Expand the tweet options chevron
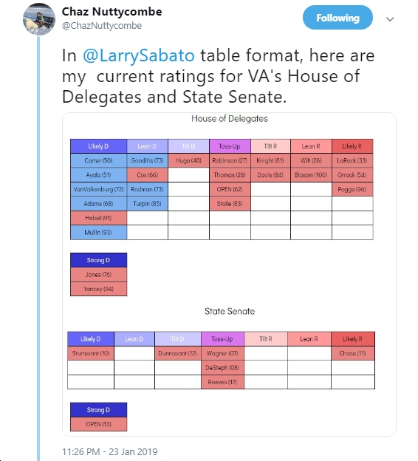 (390, 19)
